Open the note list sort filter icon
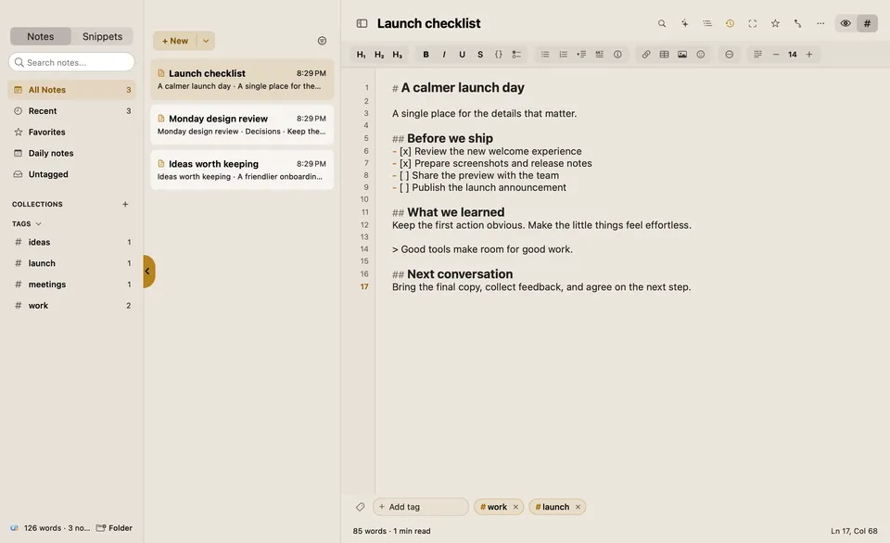 [x=322, y=41]
